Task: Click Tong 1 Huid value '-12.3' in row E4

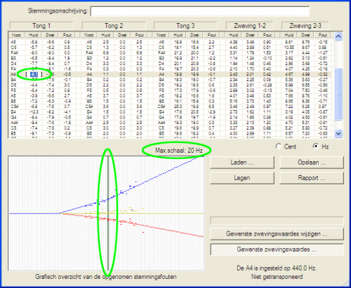Action: (34, 112)
